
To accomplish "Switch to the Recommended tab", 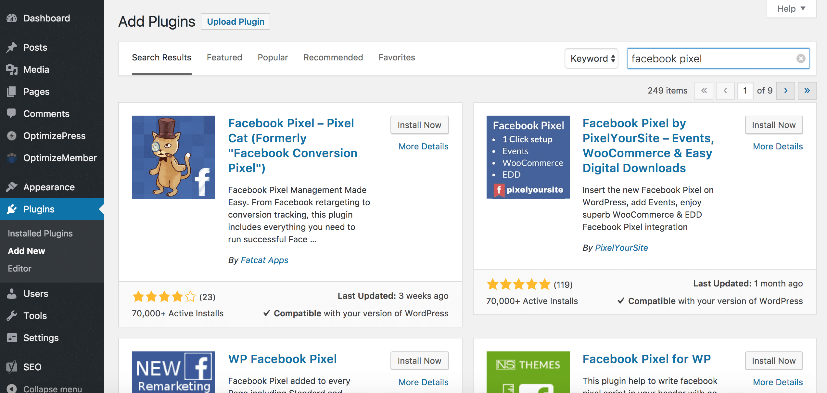I will tap(333, 57).
